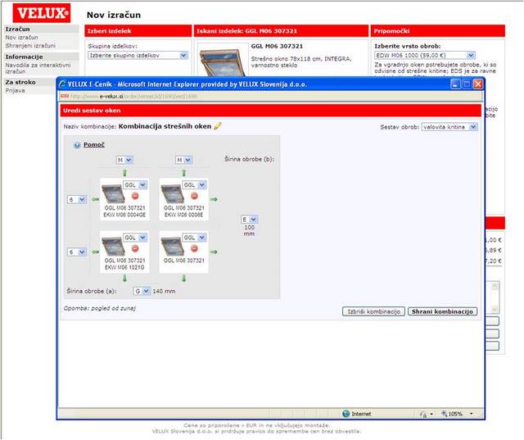524x440 pixels.
Task: Expand the EDW M06 1000 flashing dropdown
Action: [x=424, y=56]
